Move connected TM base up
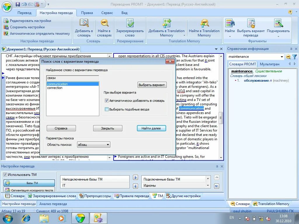Image resolution: width=299 pixels, height=224 pixels. [x=217, y=178]
